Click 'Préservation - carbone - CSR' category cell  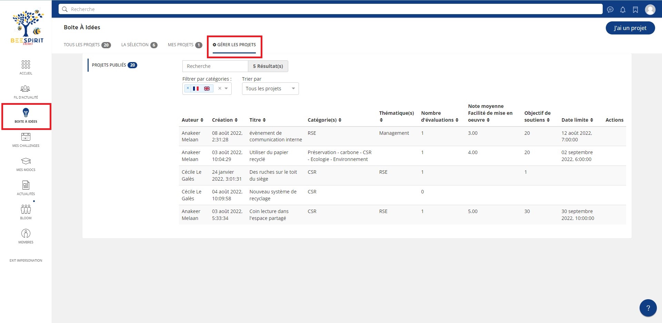[340, 156]
